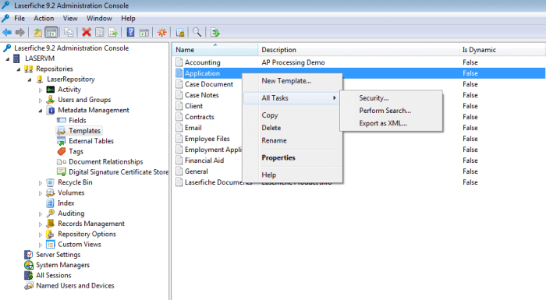
Task: Expand the Custom Views tree node
Action: tap(41, 245)
